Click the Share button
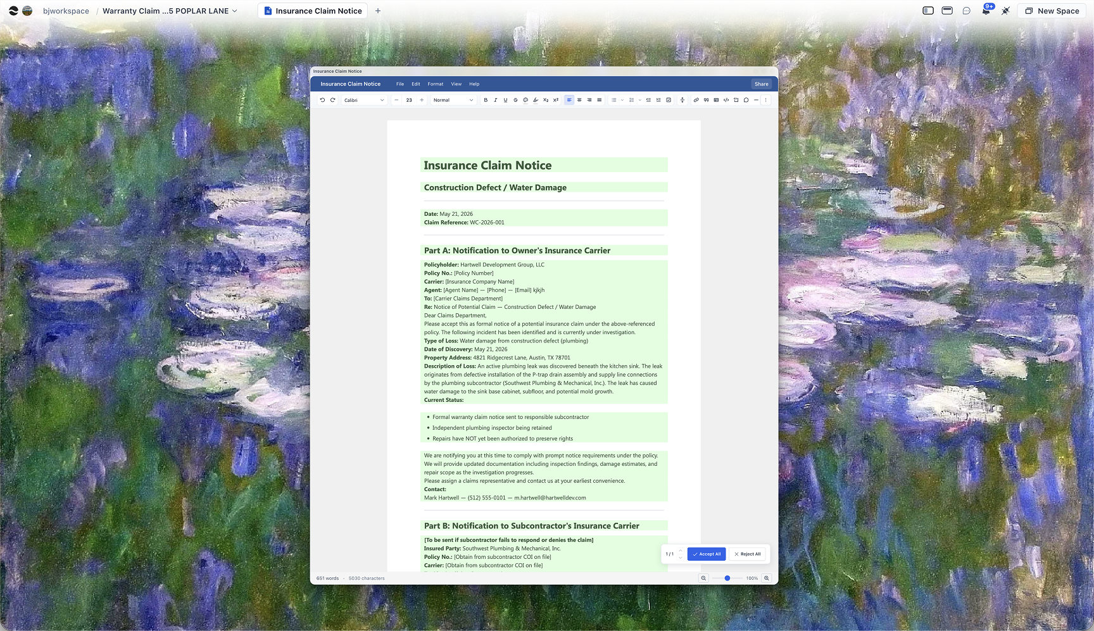The image size is (1094, 631). pyautogui.click(x=762, y=84)
